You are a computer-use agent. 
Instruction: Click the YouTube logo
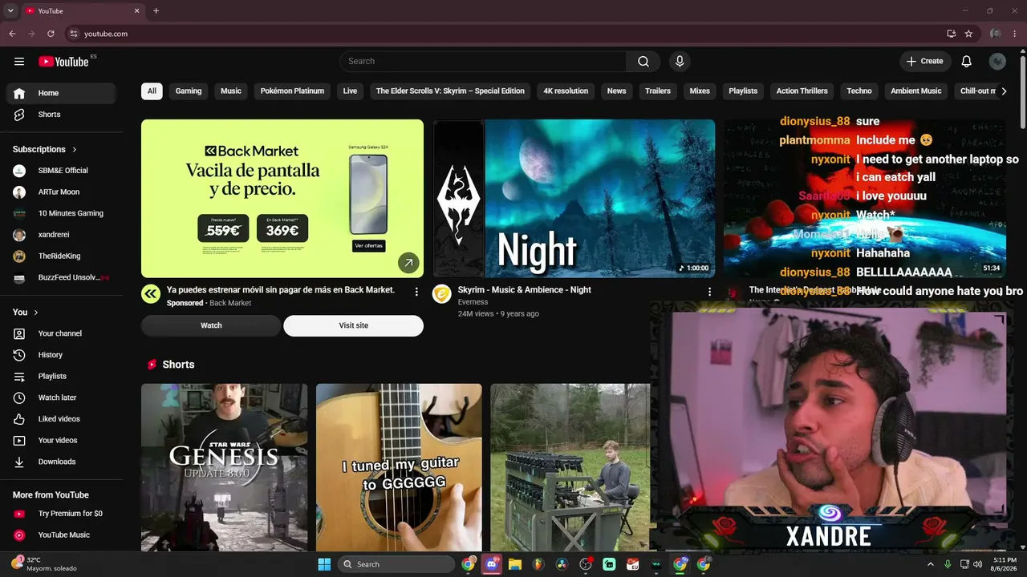[63, 62]
